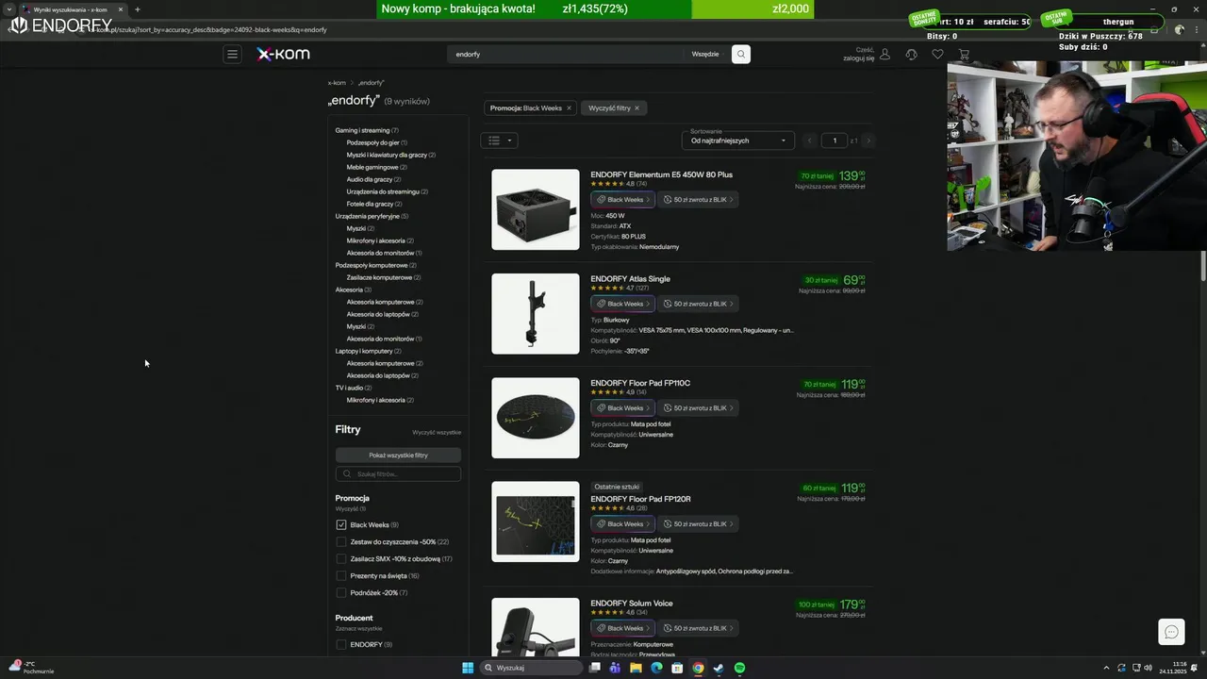The height and width of the screenshot is (679, 1207).
Task: Click x-kom breadcrumb link
Action: [x=337, y=83]
